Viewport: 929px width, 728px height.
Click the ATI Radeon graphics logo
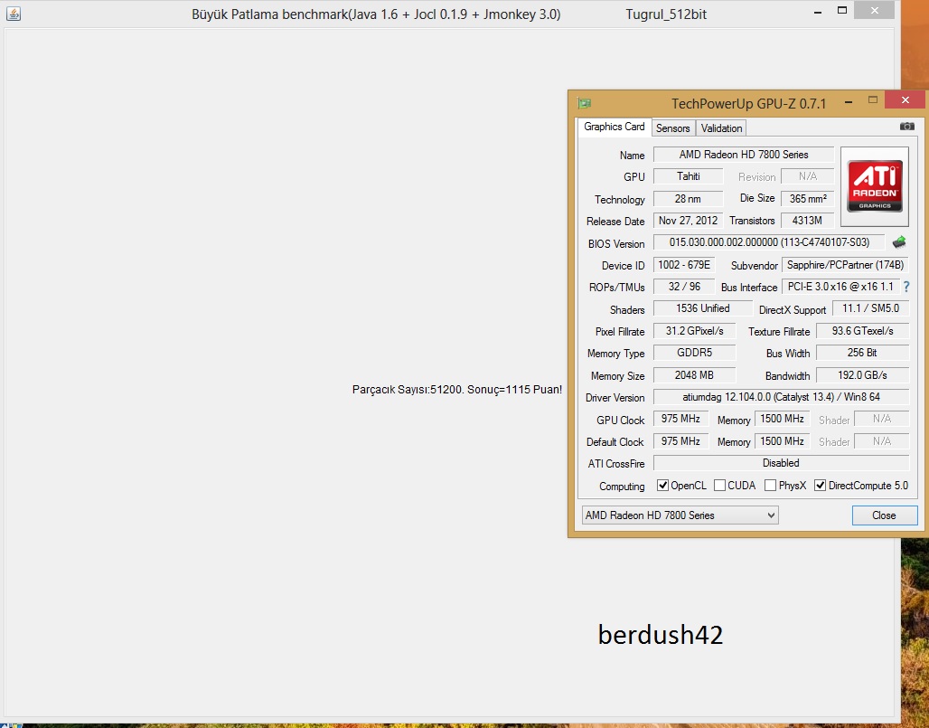click(875, 186)
